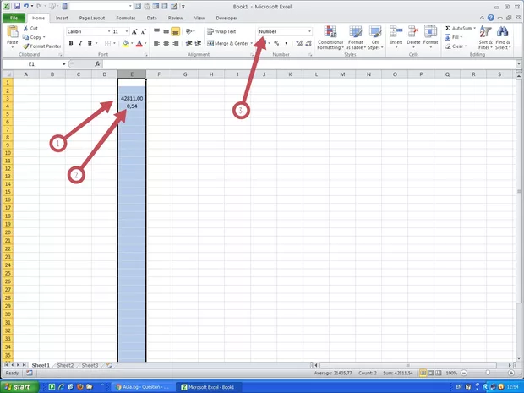524x393 pixels.
Task: Open Find & Select
Action: pos(503,37)
